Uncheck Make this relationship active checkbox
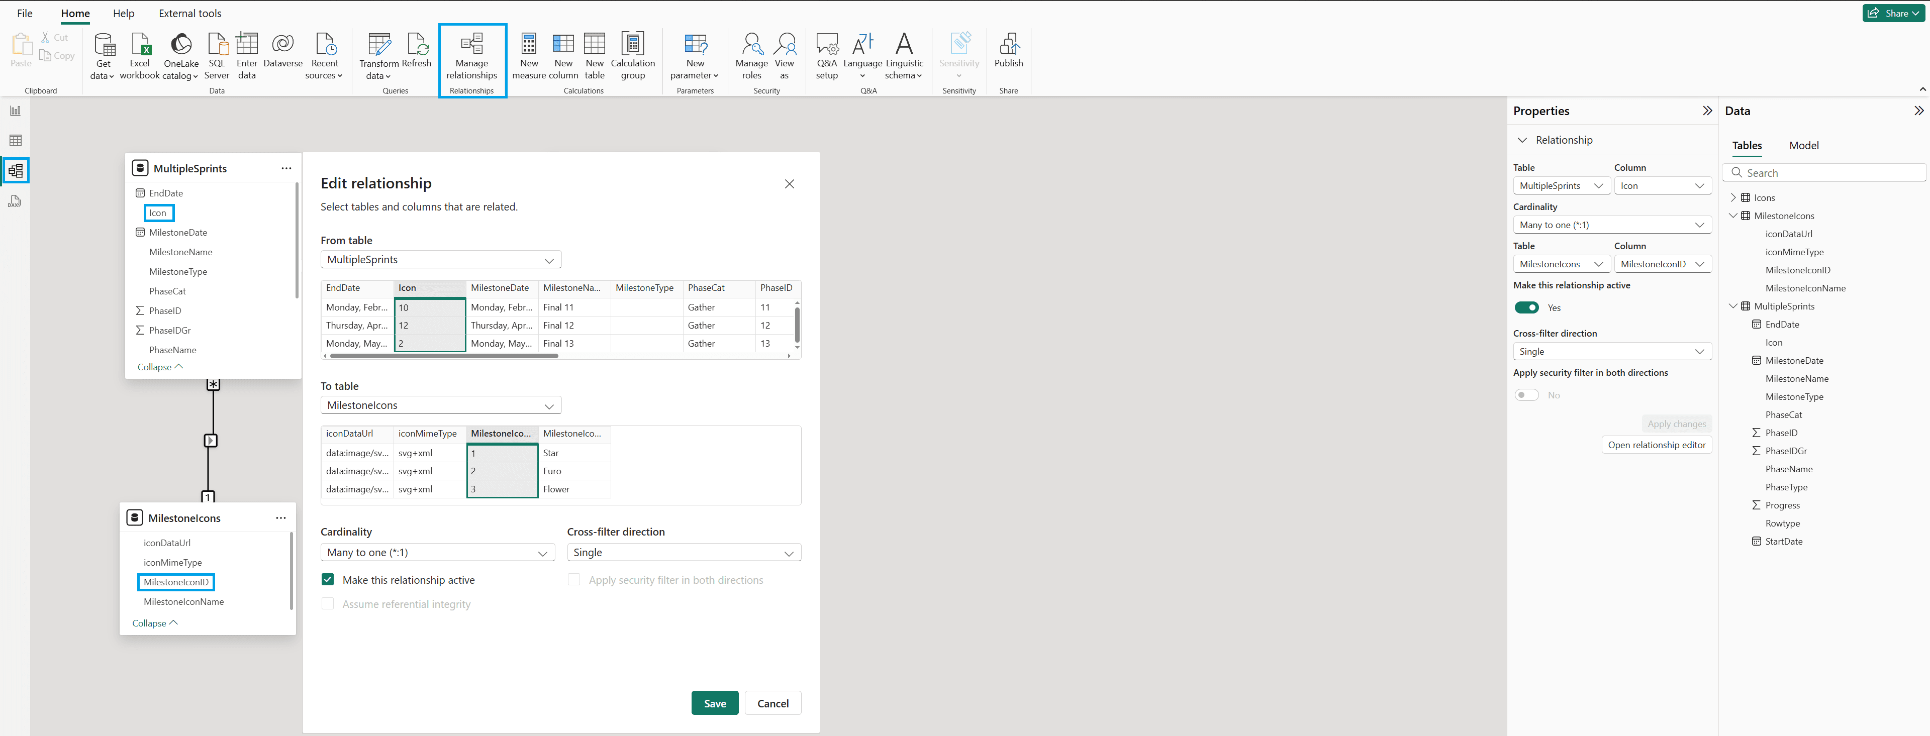Viewport: 1930px width, 736px height. 327,580
